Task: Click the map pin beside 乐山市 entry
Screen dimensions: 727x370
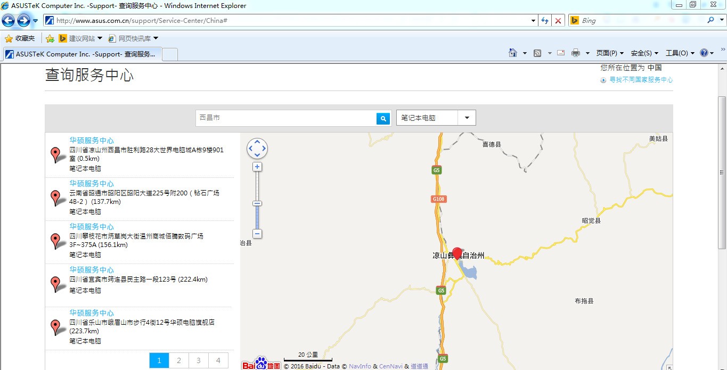Action: pyautogui.click(x=55, y=327)
